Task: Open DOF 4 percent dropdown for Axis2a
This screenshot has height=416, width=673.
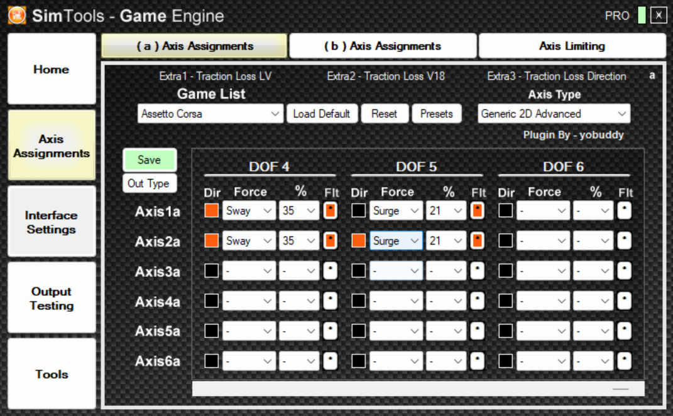Action: pos(299,241)
